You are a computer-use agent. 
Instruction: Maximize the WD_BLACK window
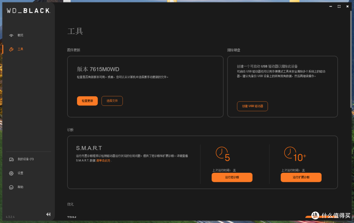[339, 7]
